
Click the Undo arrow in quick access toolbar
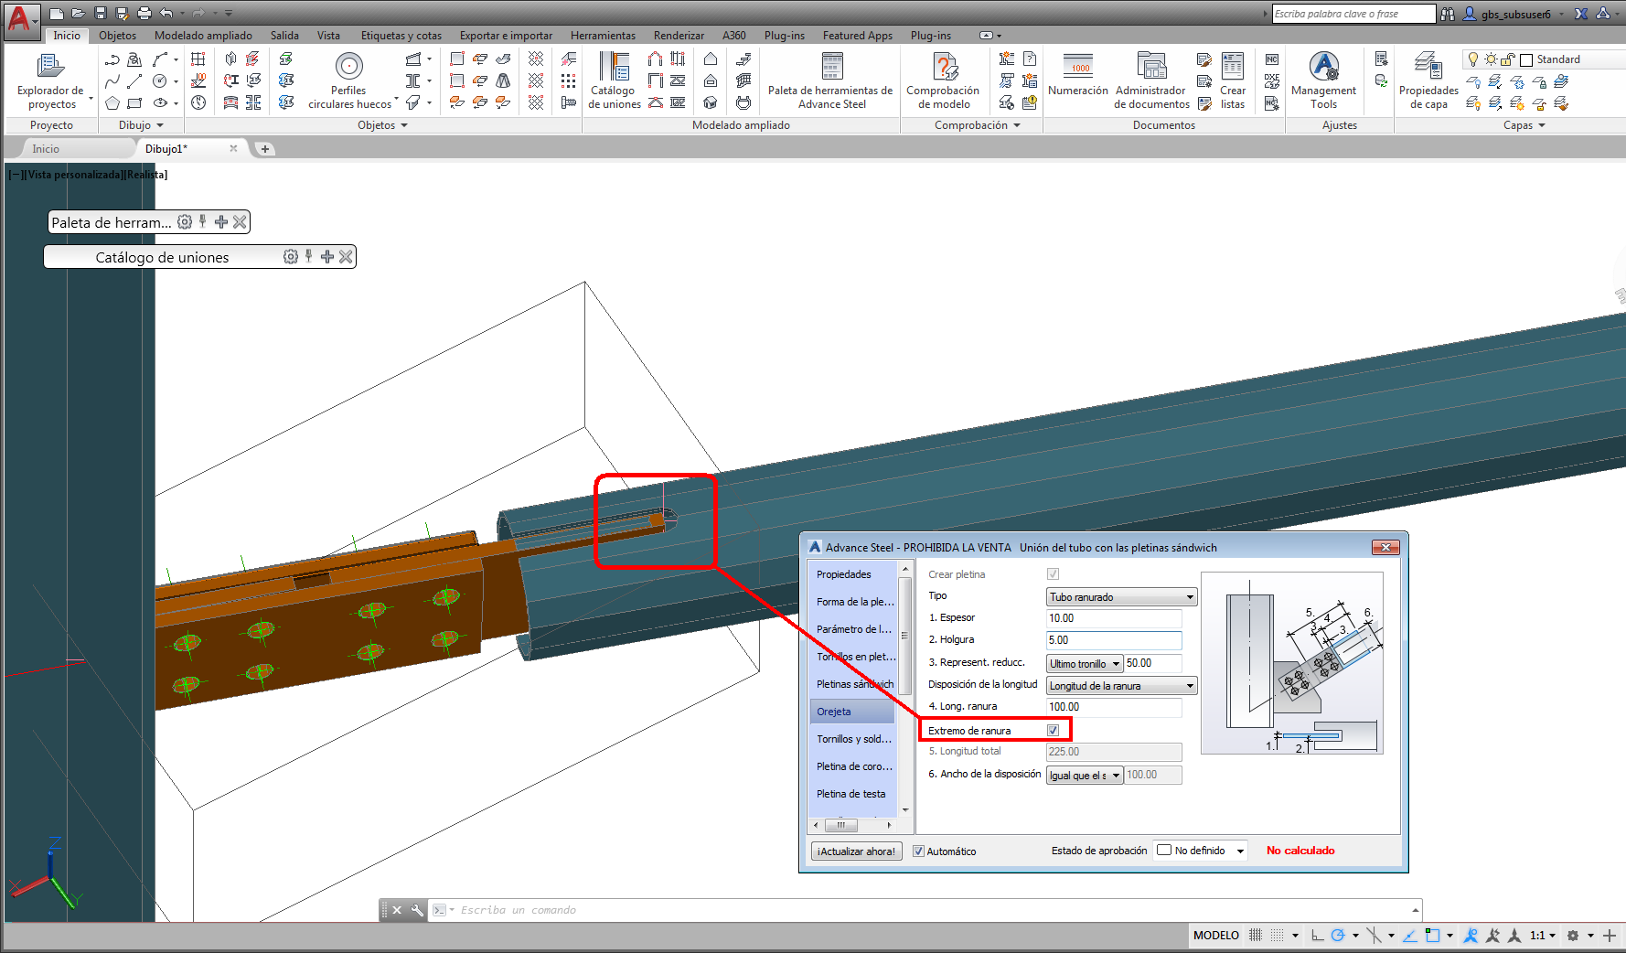[166, 13]
